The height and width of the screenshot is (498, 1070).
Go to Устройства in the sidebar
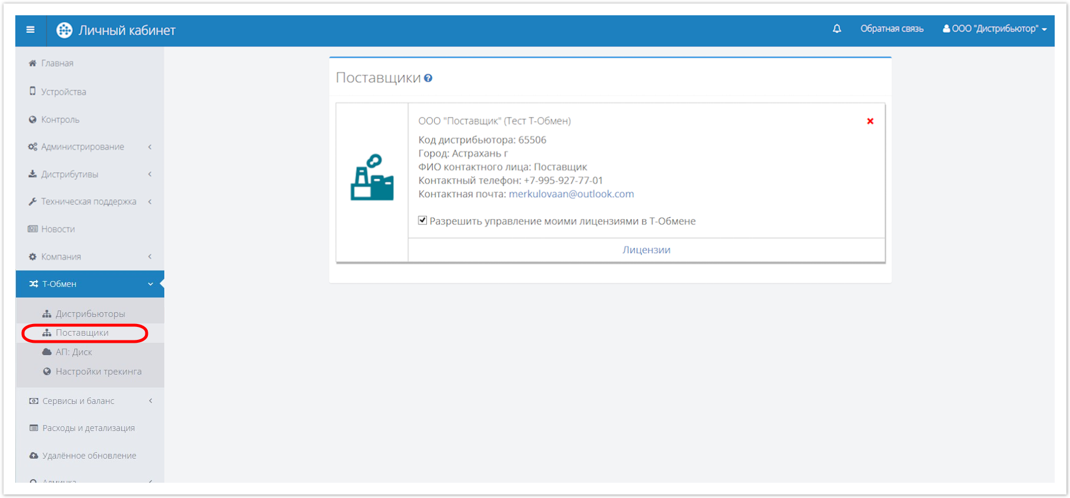click(63, 92)
